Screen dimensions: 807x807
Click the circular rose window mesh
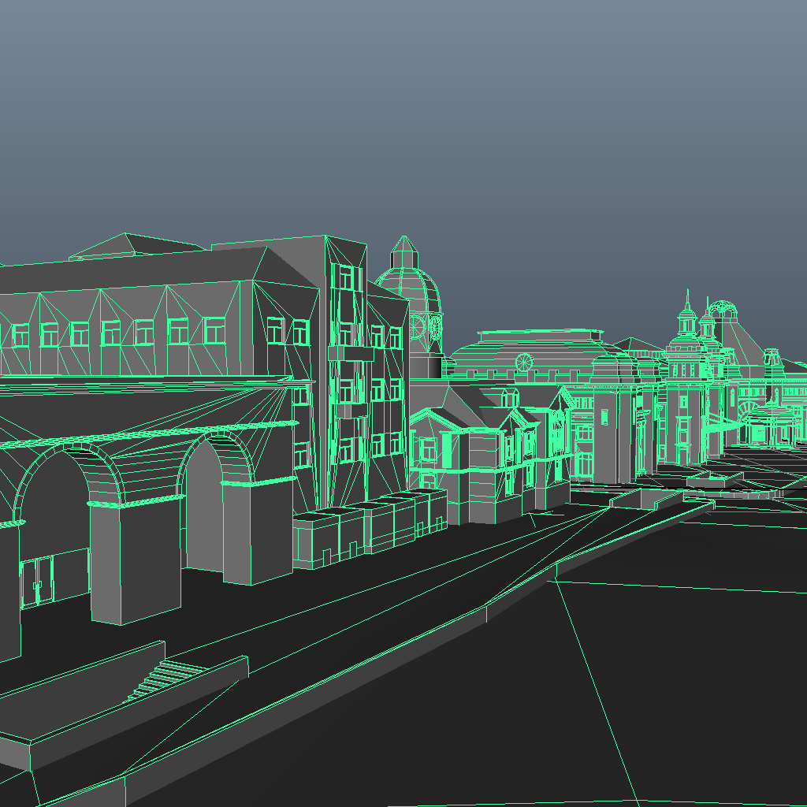523,361
